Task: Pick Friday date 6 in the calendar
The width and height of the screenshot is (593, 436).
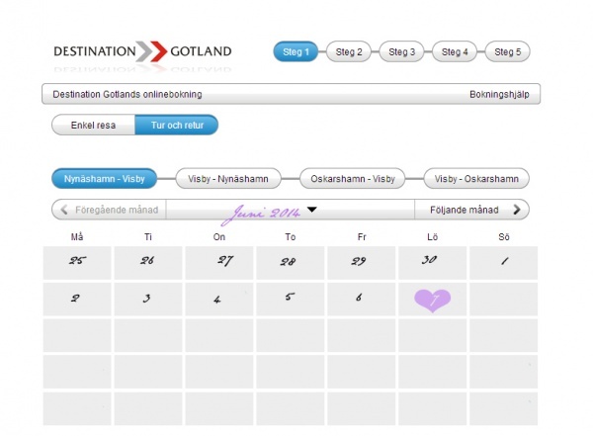Action: tap(362, 300)
